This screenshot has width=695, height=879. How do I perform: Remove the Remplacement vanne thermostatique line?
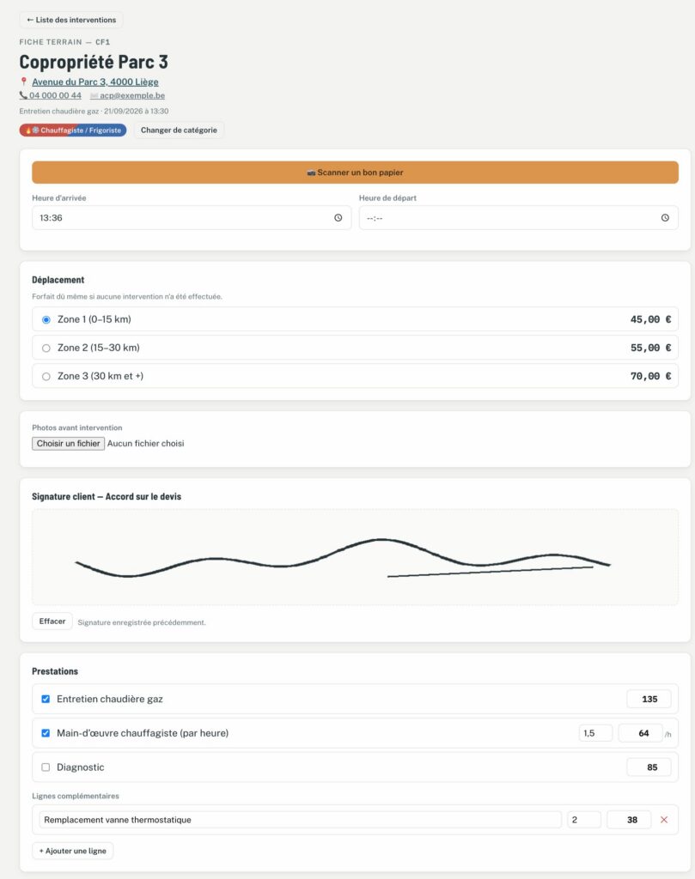[664, 820]
